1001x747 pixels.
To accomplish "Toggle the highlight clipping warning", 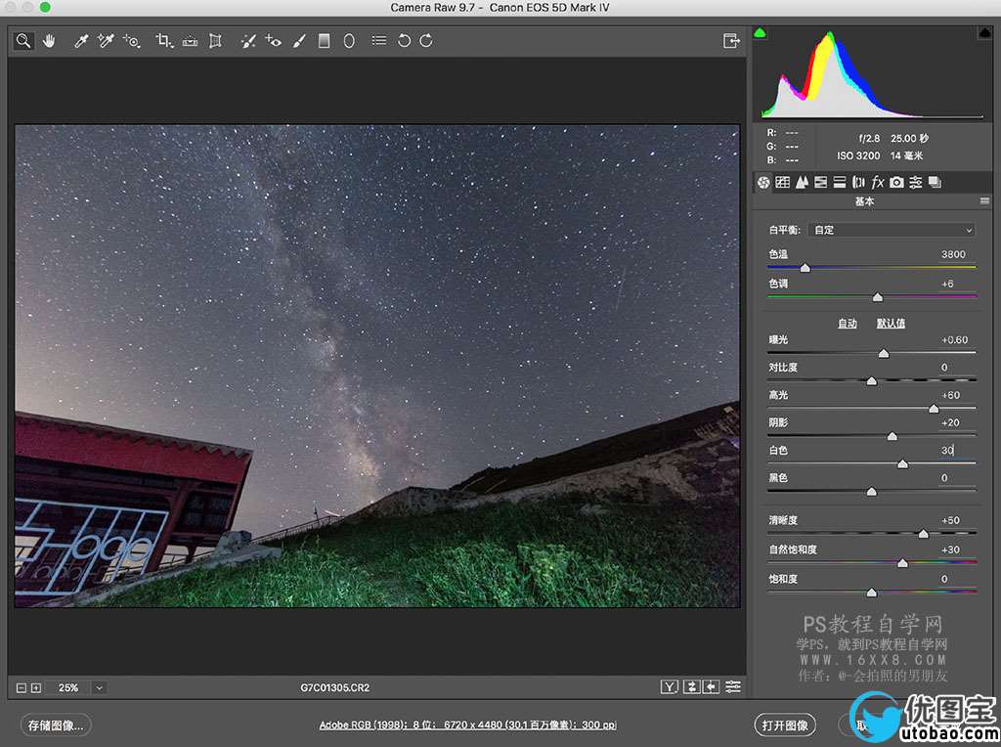I will [984, 34].
